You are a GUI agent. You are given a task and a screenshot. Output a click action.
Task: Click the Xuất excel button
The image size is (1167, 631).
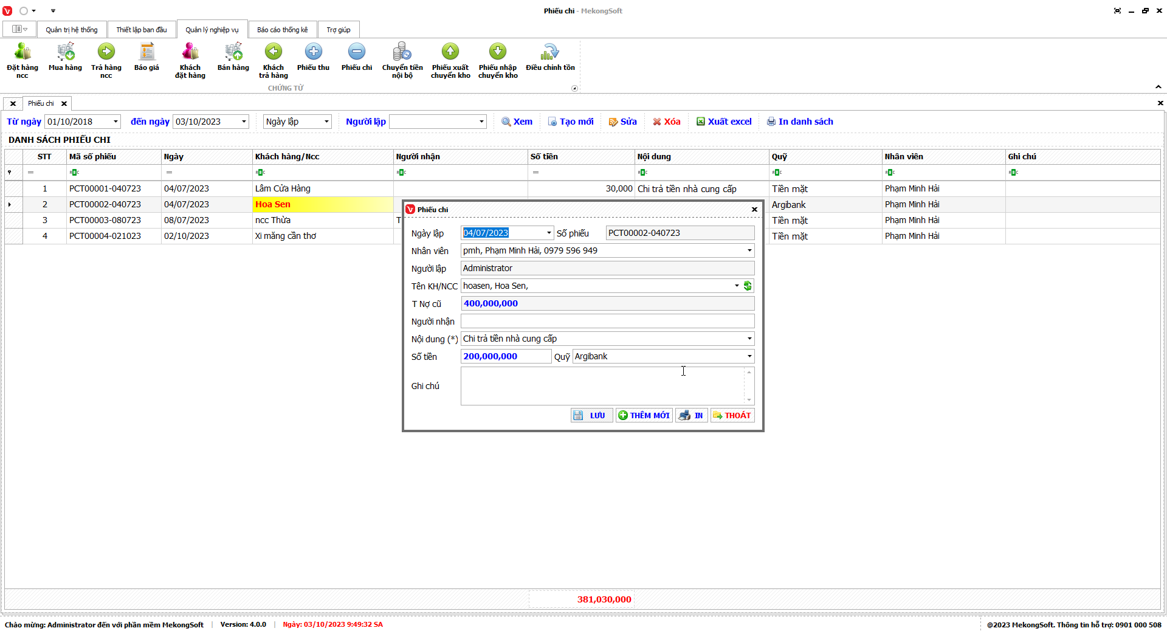pyautogui.click(x=724, y=122)
